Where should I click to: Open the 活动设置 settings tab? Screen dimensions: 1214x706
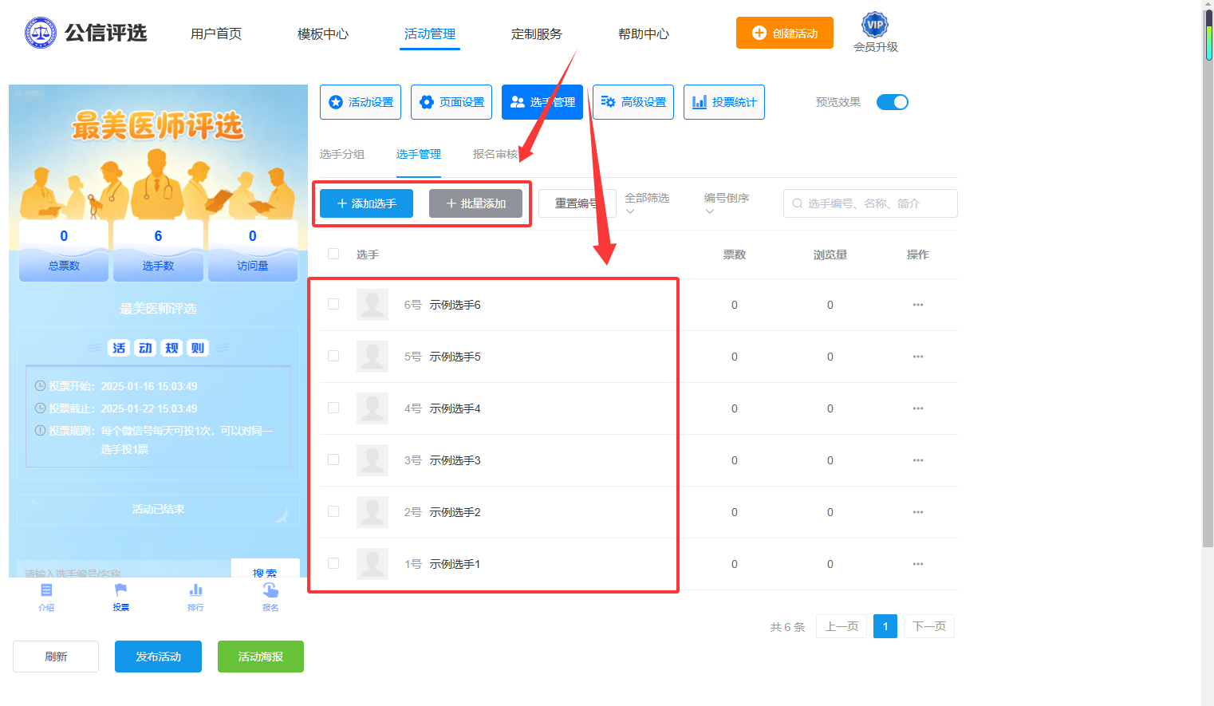click(x=361, y=102)
